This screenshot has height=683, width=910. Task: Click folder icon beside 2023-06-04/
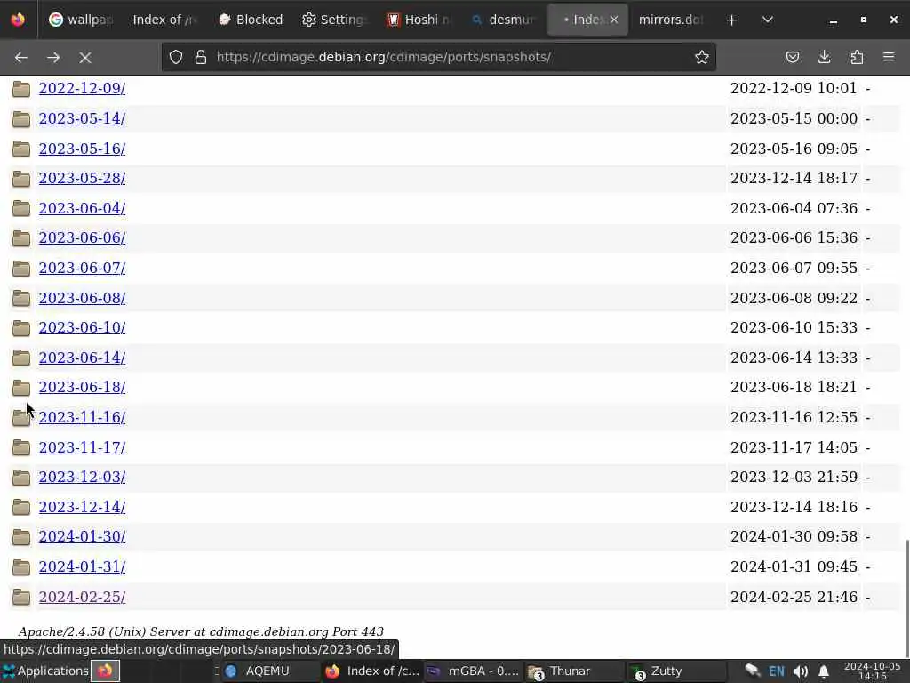tap(21, 208)
